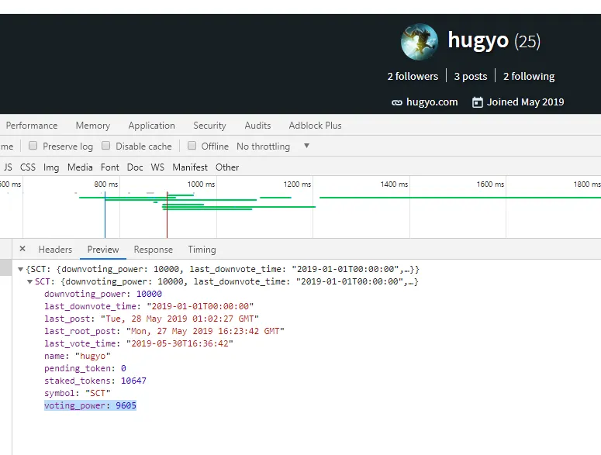Filter requests by CSS
Image resolution: width=601 pixels, height=455 pixels.
28,167
